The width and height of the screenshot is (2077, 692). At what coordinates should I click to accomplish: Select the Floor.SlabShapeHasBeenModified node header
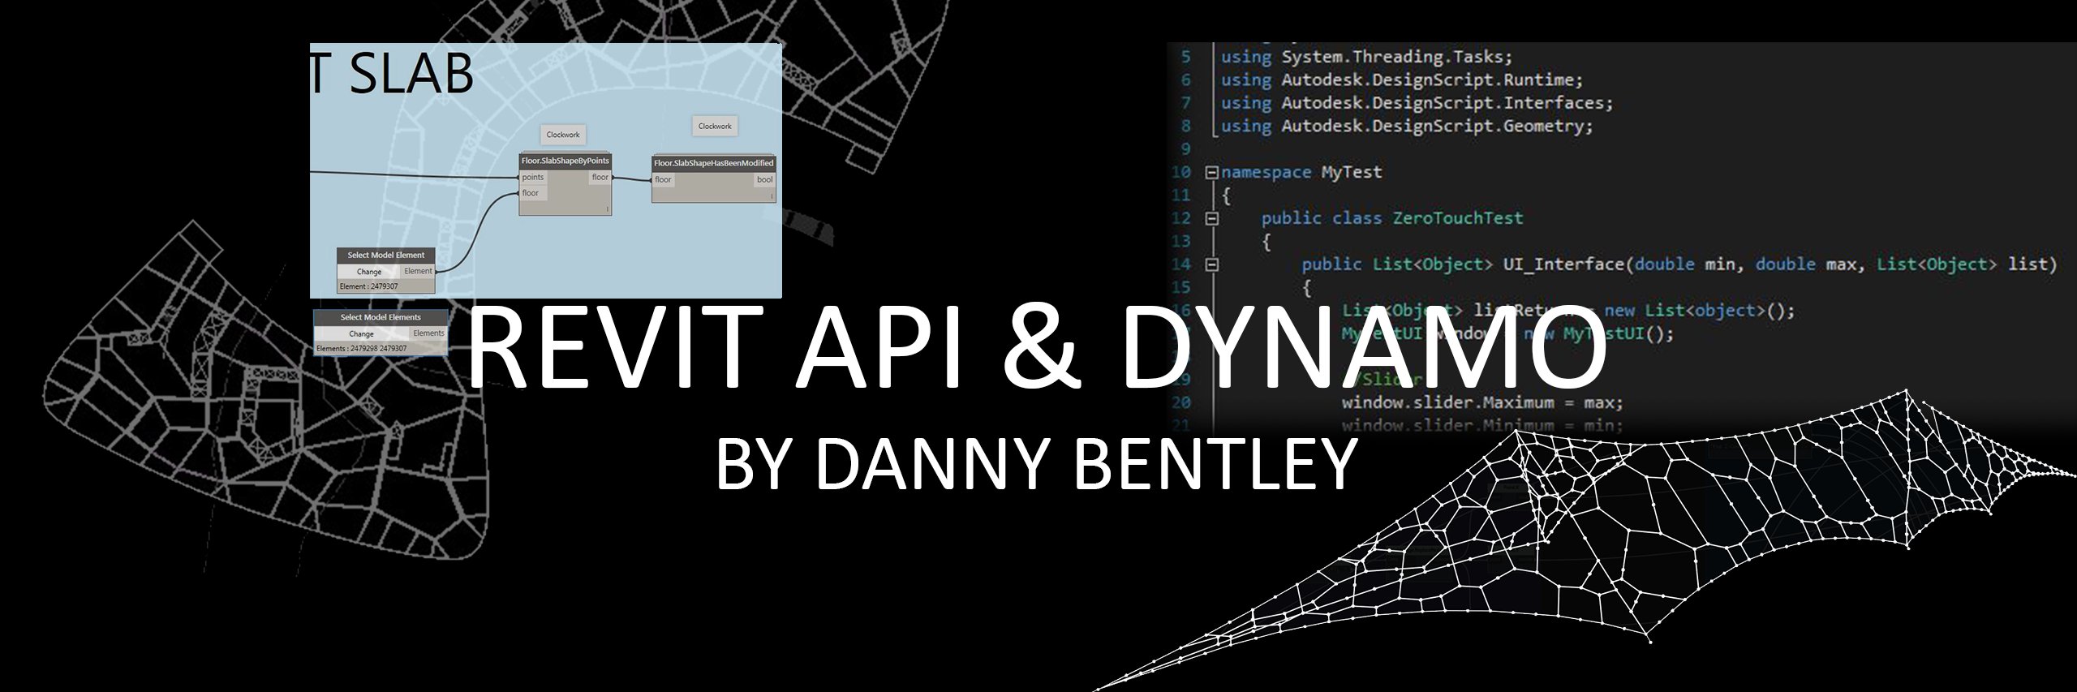[714, 163]
